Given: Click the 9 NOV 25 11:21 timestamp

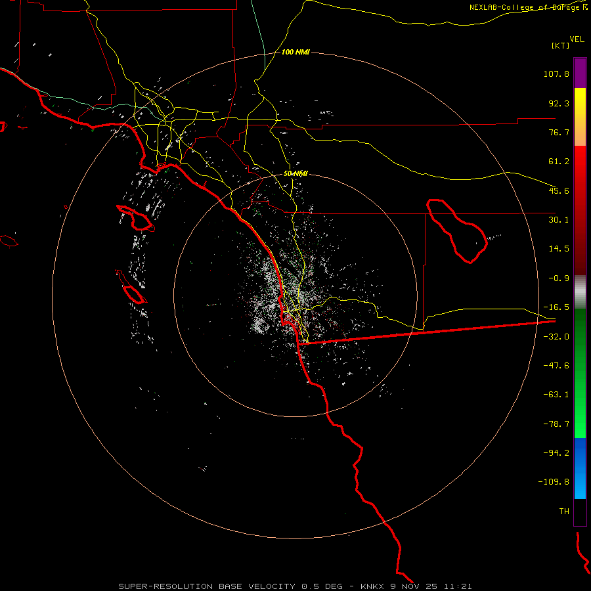Looking at the screenshot, I should pyautogui.click(x=431, y=586).
